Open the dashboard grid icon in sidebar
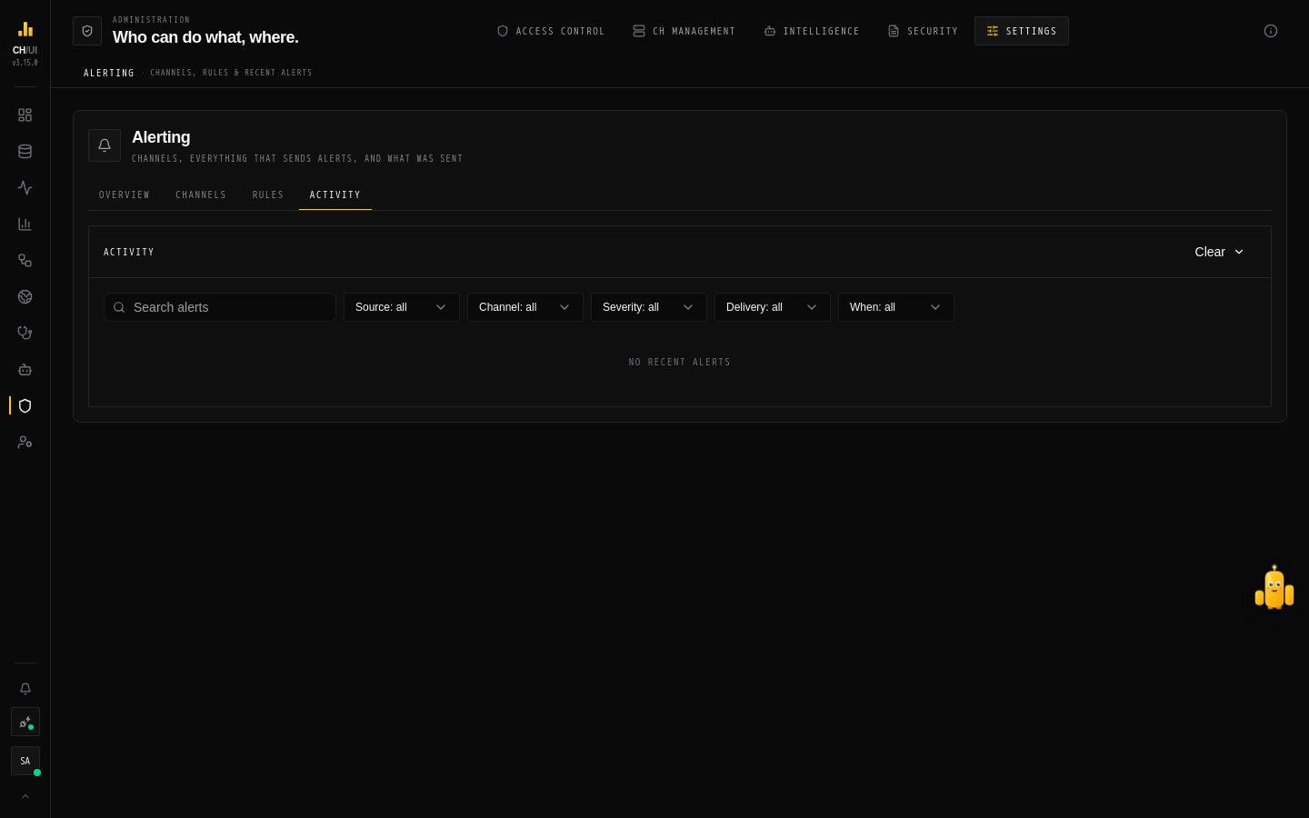Viewport: 1309px width, 818px height. 25,115
